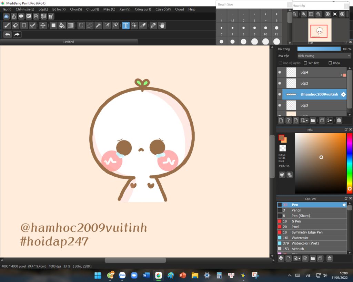Open settings gear of Pen brush

click(x=344, y=205)
